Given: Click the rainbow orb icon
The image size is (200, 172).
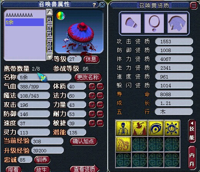Looking at the screenshot, I should pos(60,16).
